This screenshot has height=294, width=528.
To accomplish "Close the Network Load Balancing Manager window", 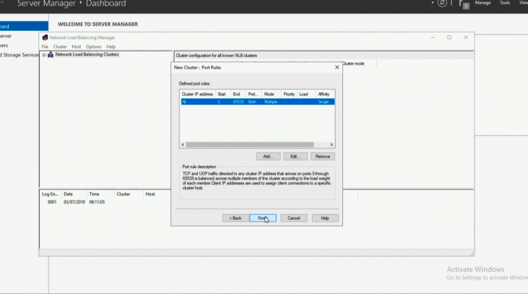I will [465, 37].
